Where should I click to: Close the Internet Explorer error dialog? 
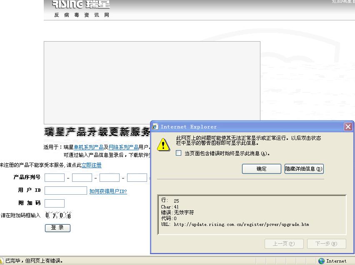point(348,126)
